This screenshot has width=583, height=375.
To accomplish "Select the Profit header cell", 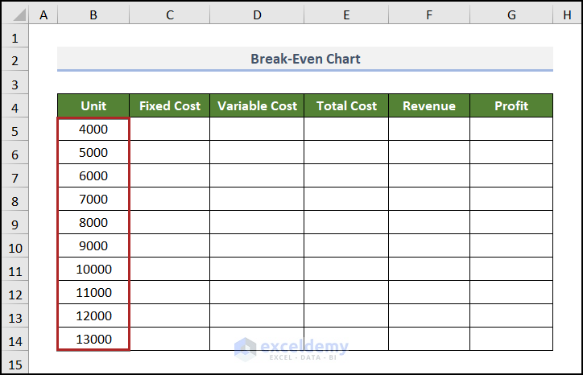I will pos(511,106).
